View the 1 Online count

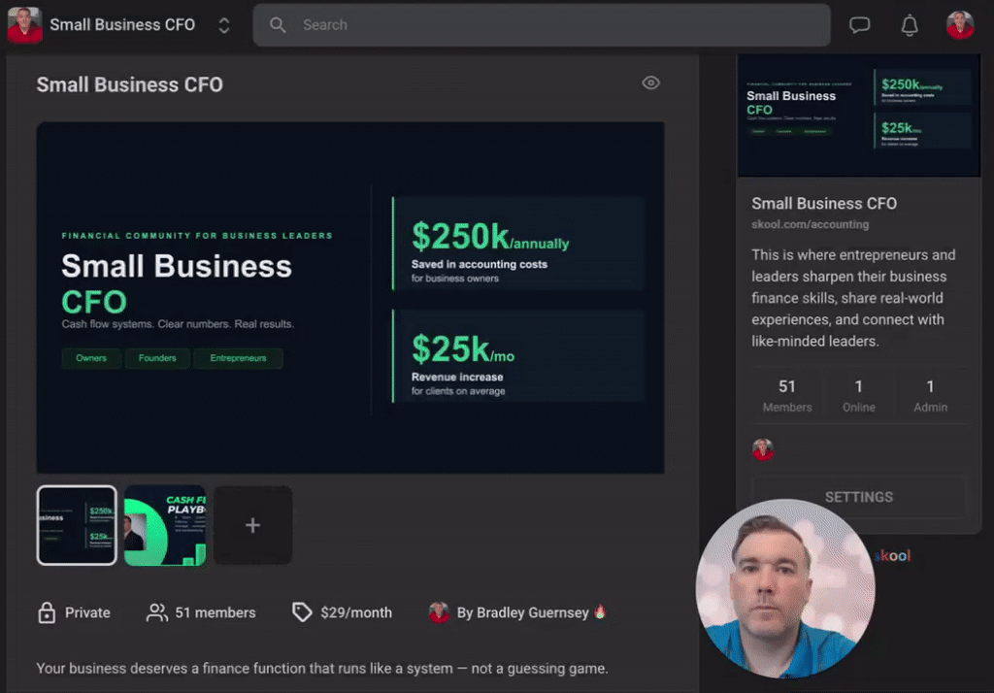pyautogui.click(x=858, y=396)
